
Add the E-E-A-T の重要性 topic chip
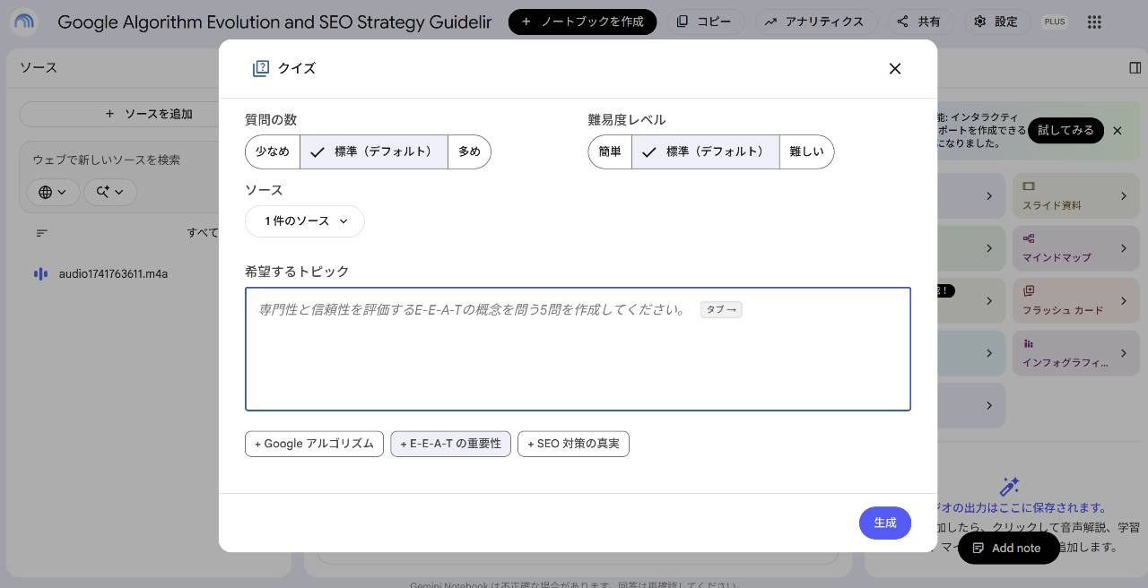point(450,444)
